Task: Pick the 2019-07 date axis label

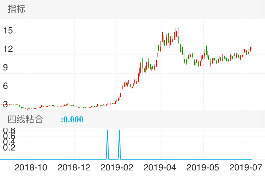Action: [x=246, y=167]
